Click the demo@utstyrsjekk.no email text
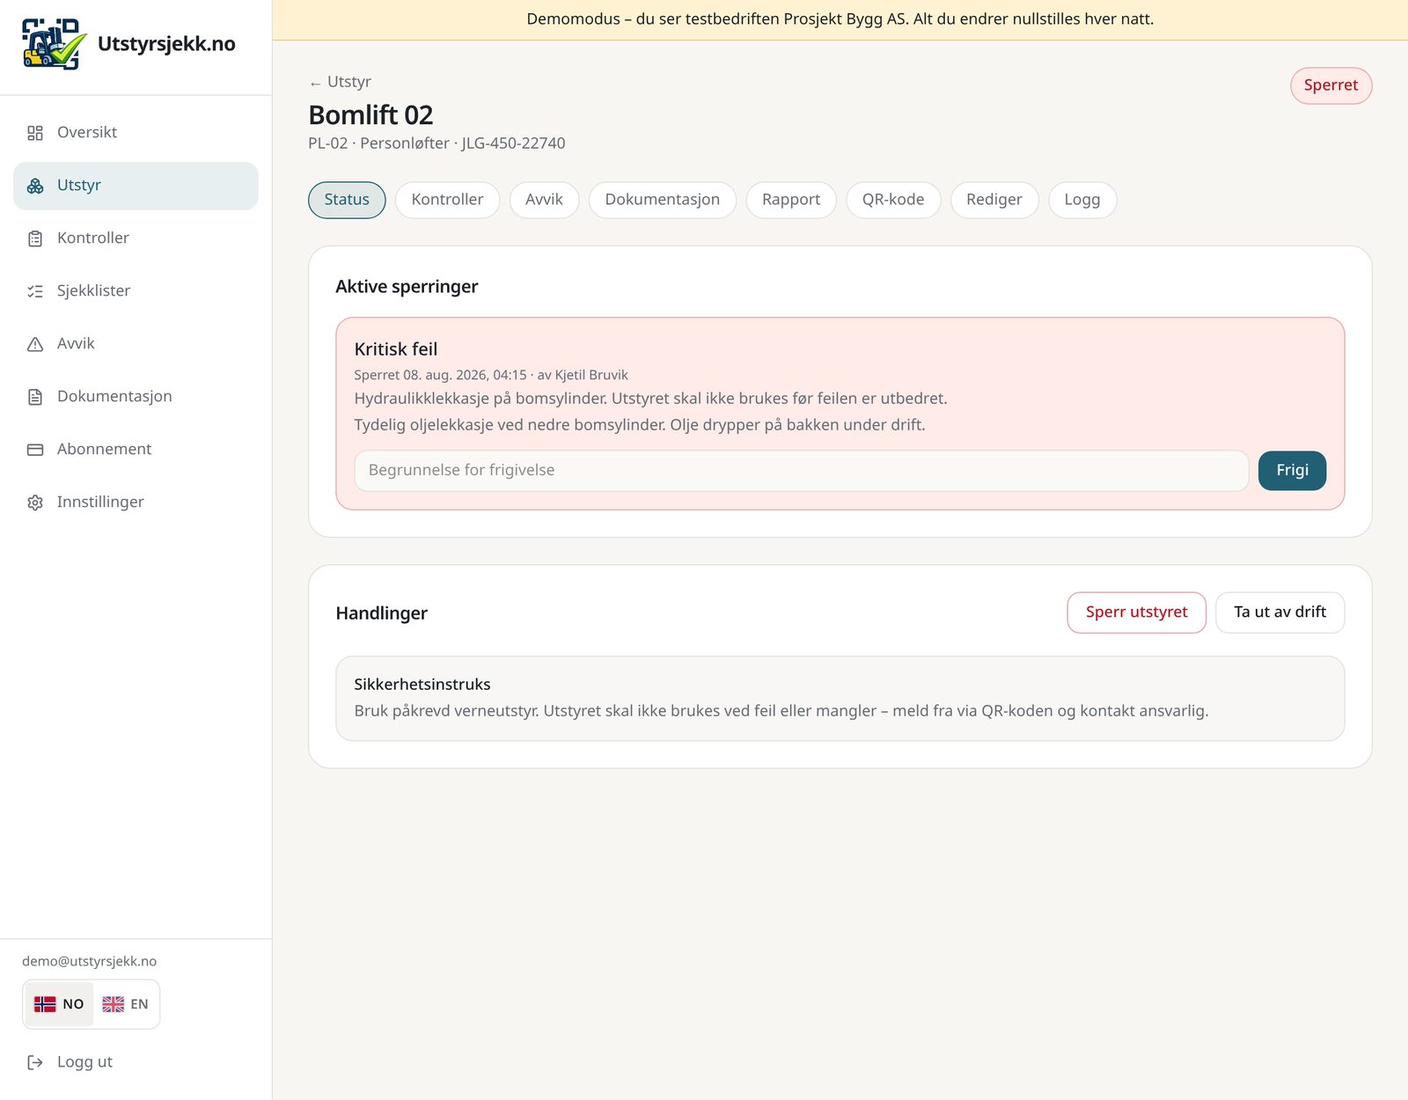Image resolution: width=1408 pixels, height=1100 pixels. (x=90, y=962)
